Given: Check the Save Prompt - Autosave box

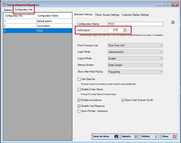Looking at the screenshot, I should point(79,111).
